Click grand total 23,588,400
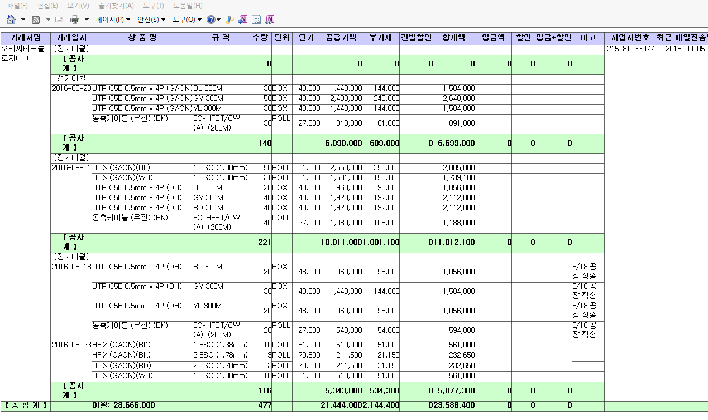708x420 pixels. [454, 405]
